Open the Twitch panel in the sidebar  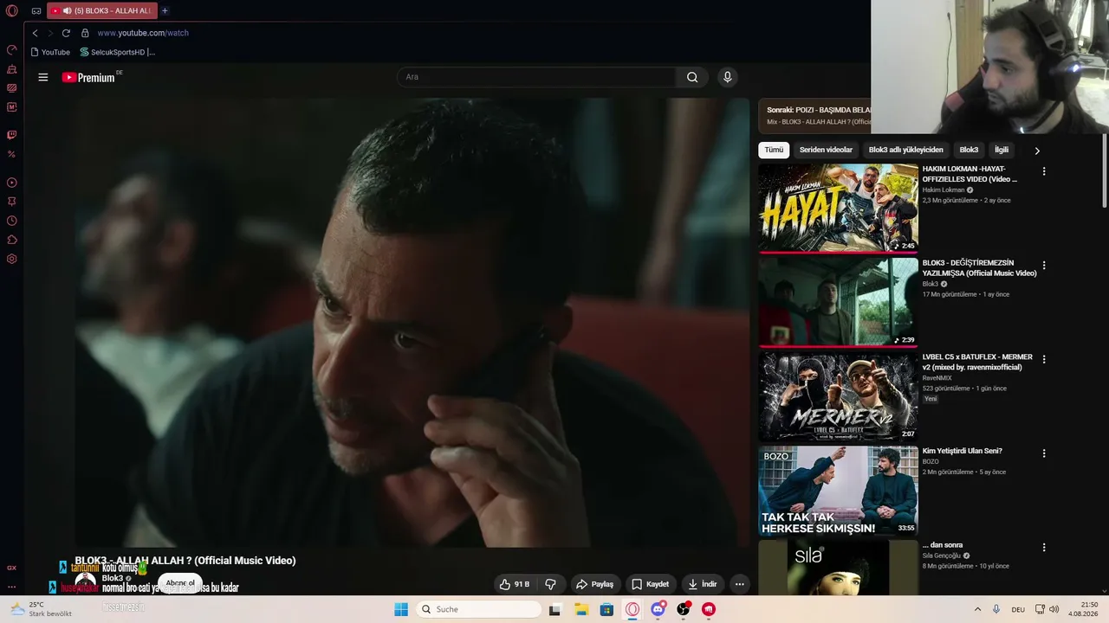pos(11,135)
